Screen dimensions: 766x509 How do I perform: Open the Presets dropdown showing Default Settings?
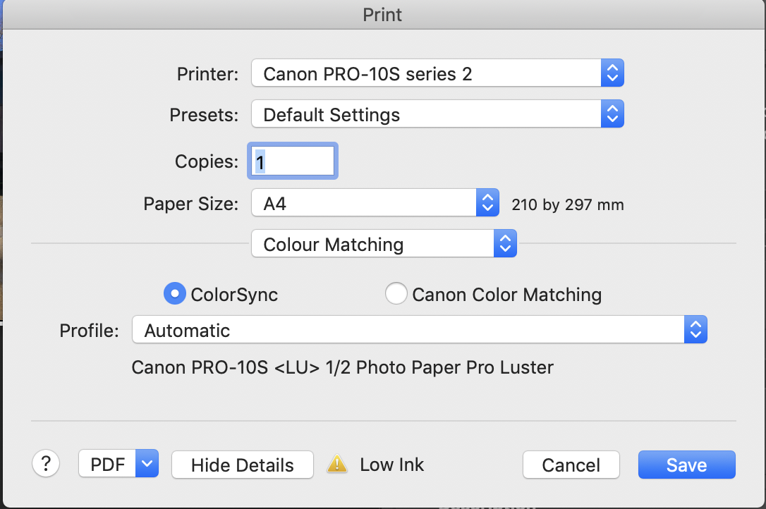coord(423,114)
